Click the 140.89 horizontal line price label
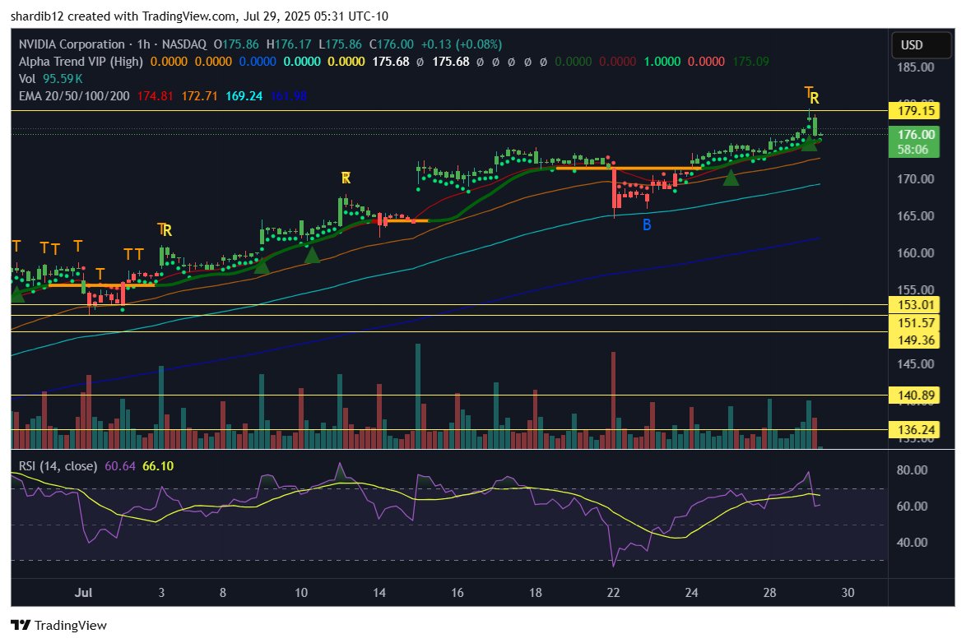This screenshot has height=643, width=966. [x=915, y=396]
